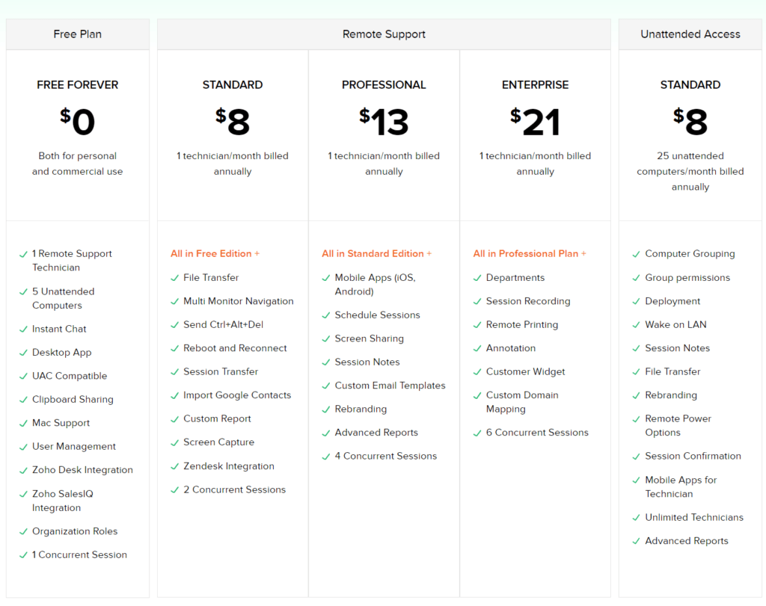This screenshot has height=606, width=766.
Task: Click the checkmark icon beside Instant Chat
Action: 23,330
